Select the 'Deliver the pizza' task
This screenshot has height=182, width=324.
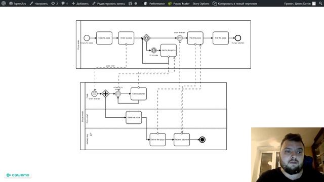click(157, 140)
